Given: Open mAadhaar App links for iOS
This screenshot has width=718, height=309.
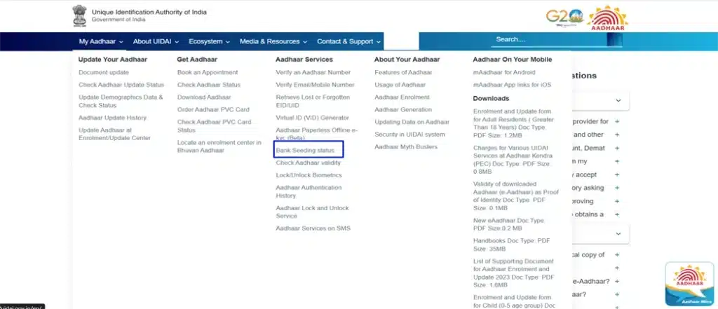Looking at the screenshot, I should tap(512, 85).
